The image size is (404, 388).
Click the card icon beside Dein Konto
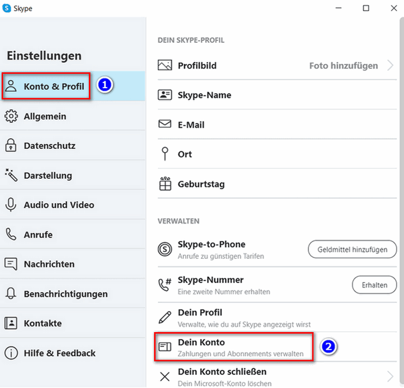coord(165,347)
